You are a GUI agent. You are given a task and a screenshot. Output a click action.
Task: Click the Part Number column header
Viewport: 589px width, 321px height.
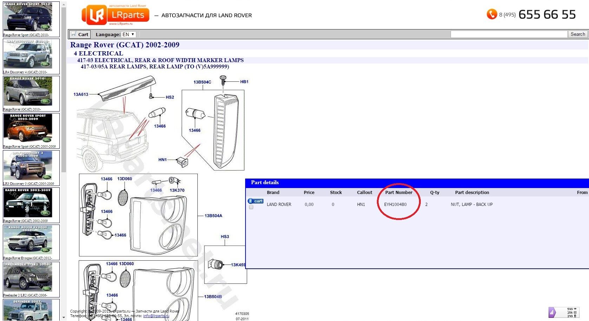[399, 192]
